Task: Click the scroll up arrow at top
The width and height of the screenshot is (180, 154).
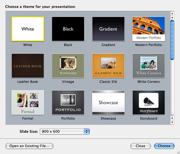Action: pyautogui.click(x=172, y=13)
